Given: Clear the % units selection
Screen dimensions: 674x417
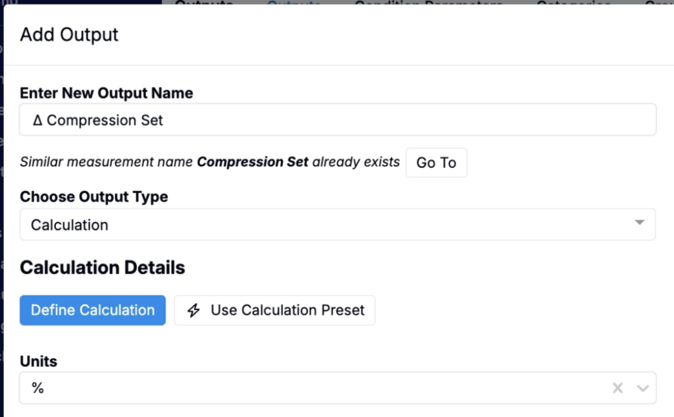Looking at the screenshot, I should coord(617,388).
